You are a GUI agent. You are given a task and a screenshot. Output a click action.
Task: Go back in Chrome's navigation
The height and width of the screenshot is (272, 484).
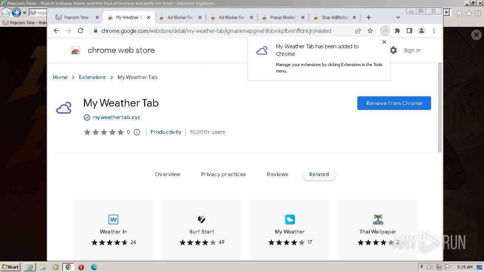(x=56, y=31)
